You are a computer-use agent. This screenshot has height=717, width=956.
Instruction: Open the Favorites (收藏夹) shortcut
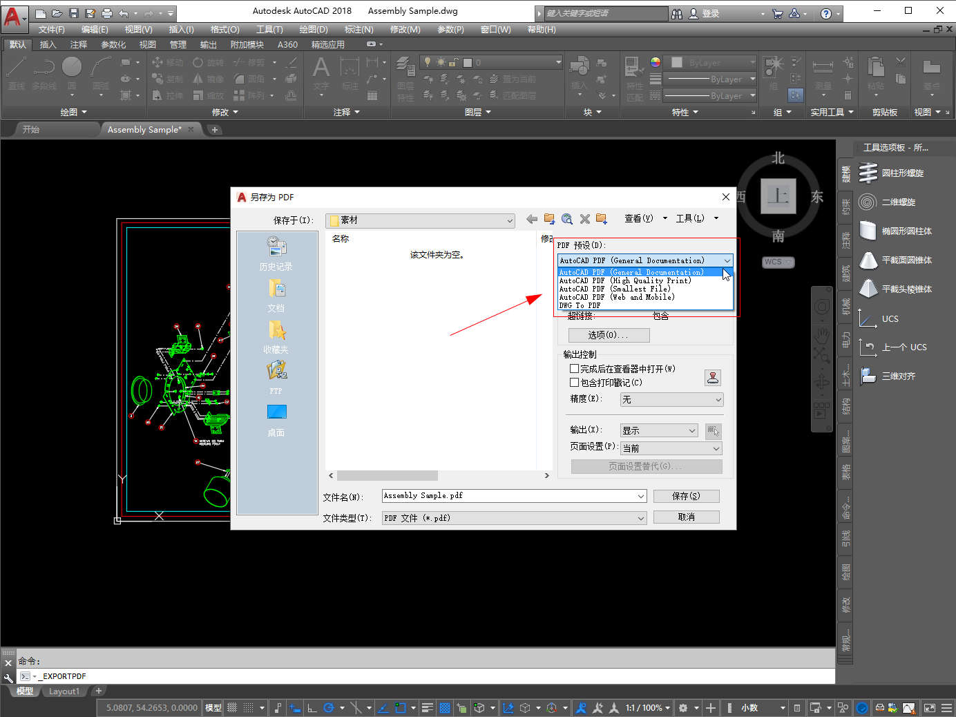pyautogui.click(x=276, y=329)
